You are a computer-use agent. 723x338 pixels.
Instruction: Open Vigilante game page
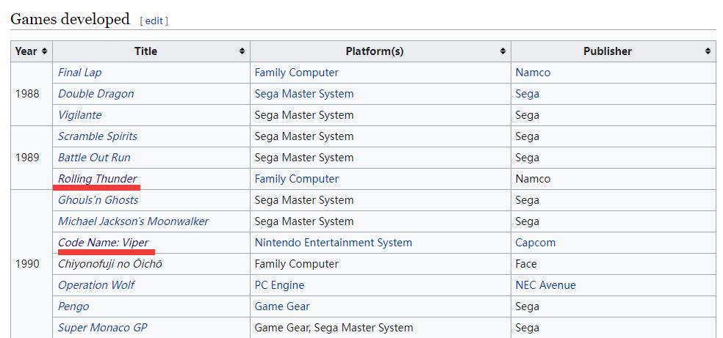tap(79, 115)
